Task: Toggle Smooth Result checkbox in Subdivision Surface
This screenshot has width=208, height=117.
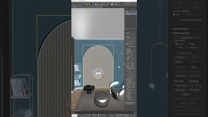Action: pos(127,81)
